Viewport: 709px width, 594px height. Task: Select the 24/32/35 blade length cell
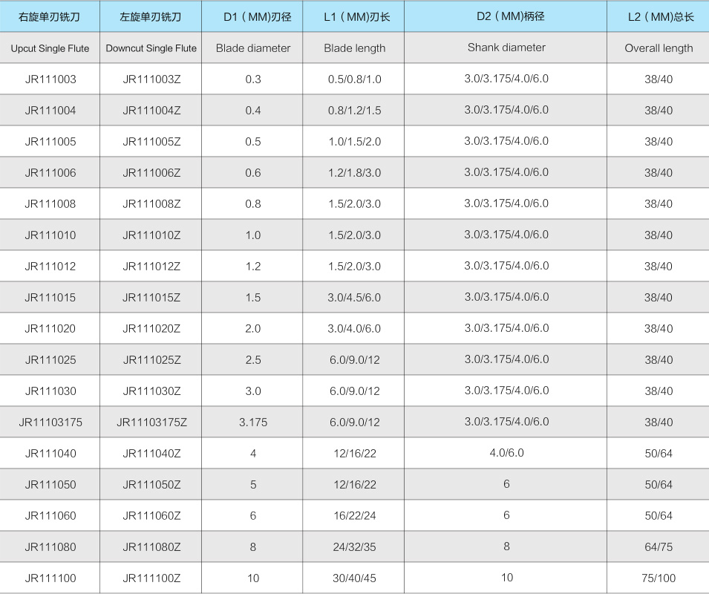pos(354,546)
